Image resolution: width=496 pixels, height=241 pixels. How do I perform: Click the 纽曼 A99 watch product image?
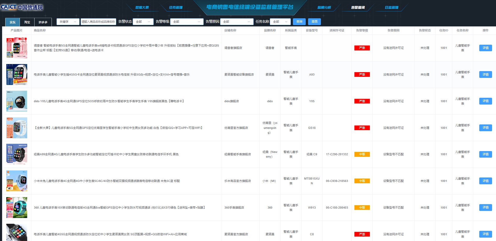(17, 154)
